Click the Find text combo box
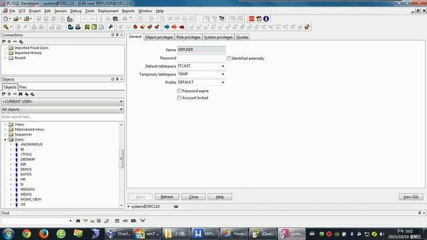Viewport: 427px width, 240px height. (x=37, y=221)
